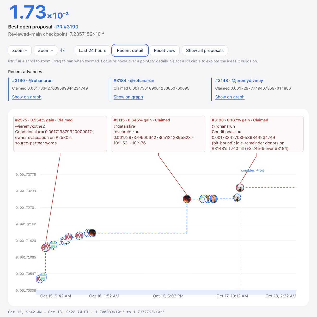Click the 0.00170008 y-axis label

pyautogui.click(x=26, y=290)
